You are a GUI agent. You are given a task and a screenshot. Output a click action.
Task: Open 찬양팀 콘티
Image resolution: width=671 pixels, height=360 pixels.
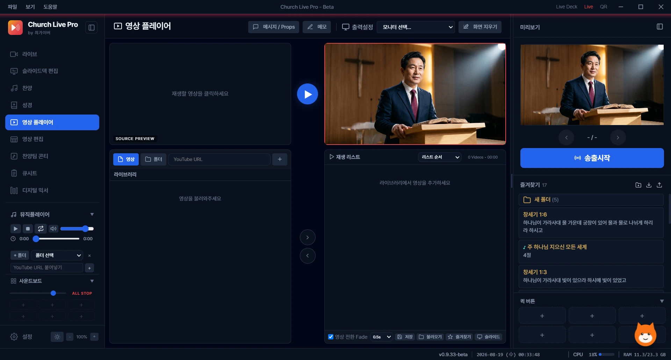click(x=52, y=156)
